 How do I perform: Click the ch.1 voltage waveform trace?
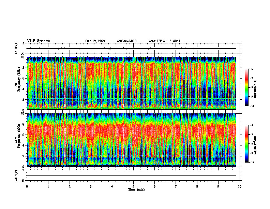pyautogui.click(x=132, y=48)
